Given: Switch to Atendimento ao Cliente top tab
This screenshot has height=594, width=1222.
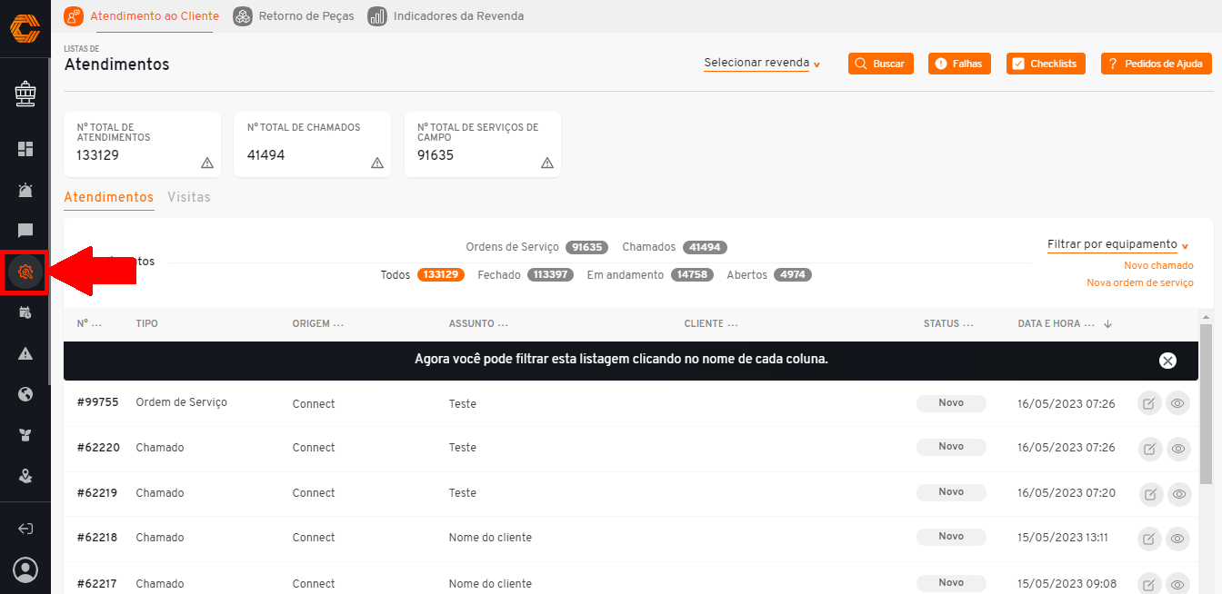Looking at the screenshot, I should coord(142,16).
